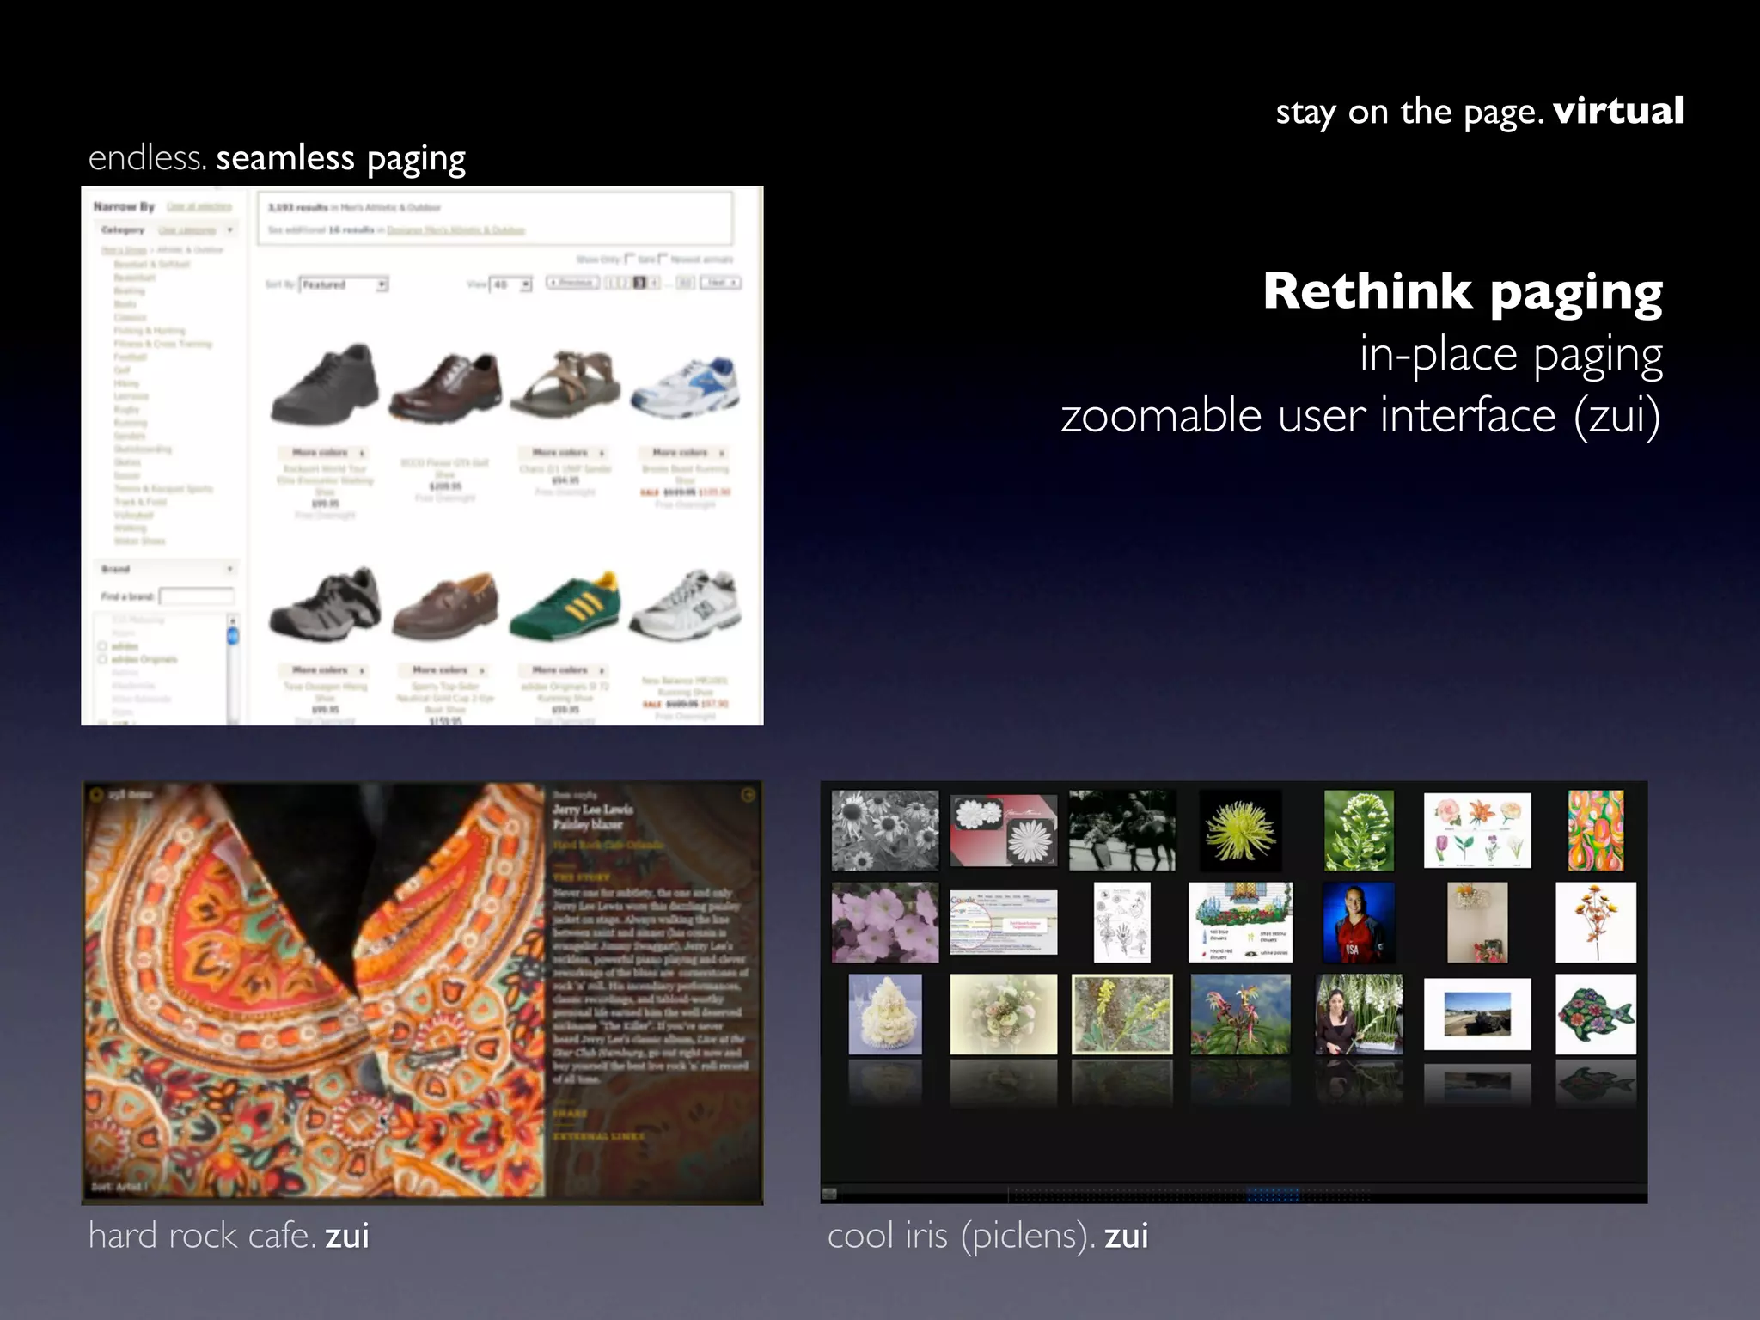The image size is (1760, 1320).
Task: Open the USA jersey athlete thumbnail
Action: point(1359,922)
